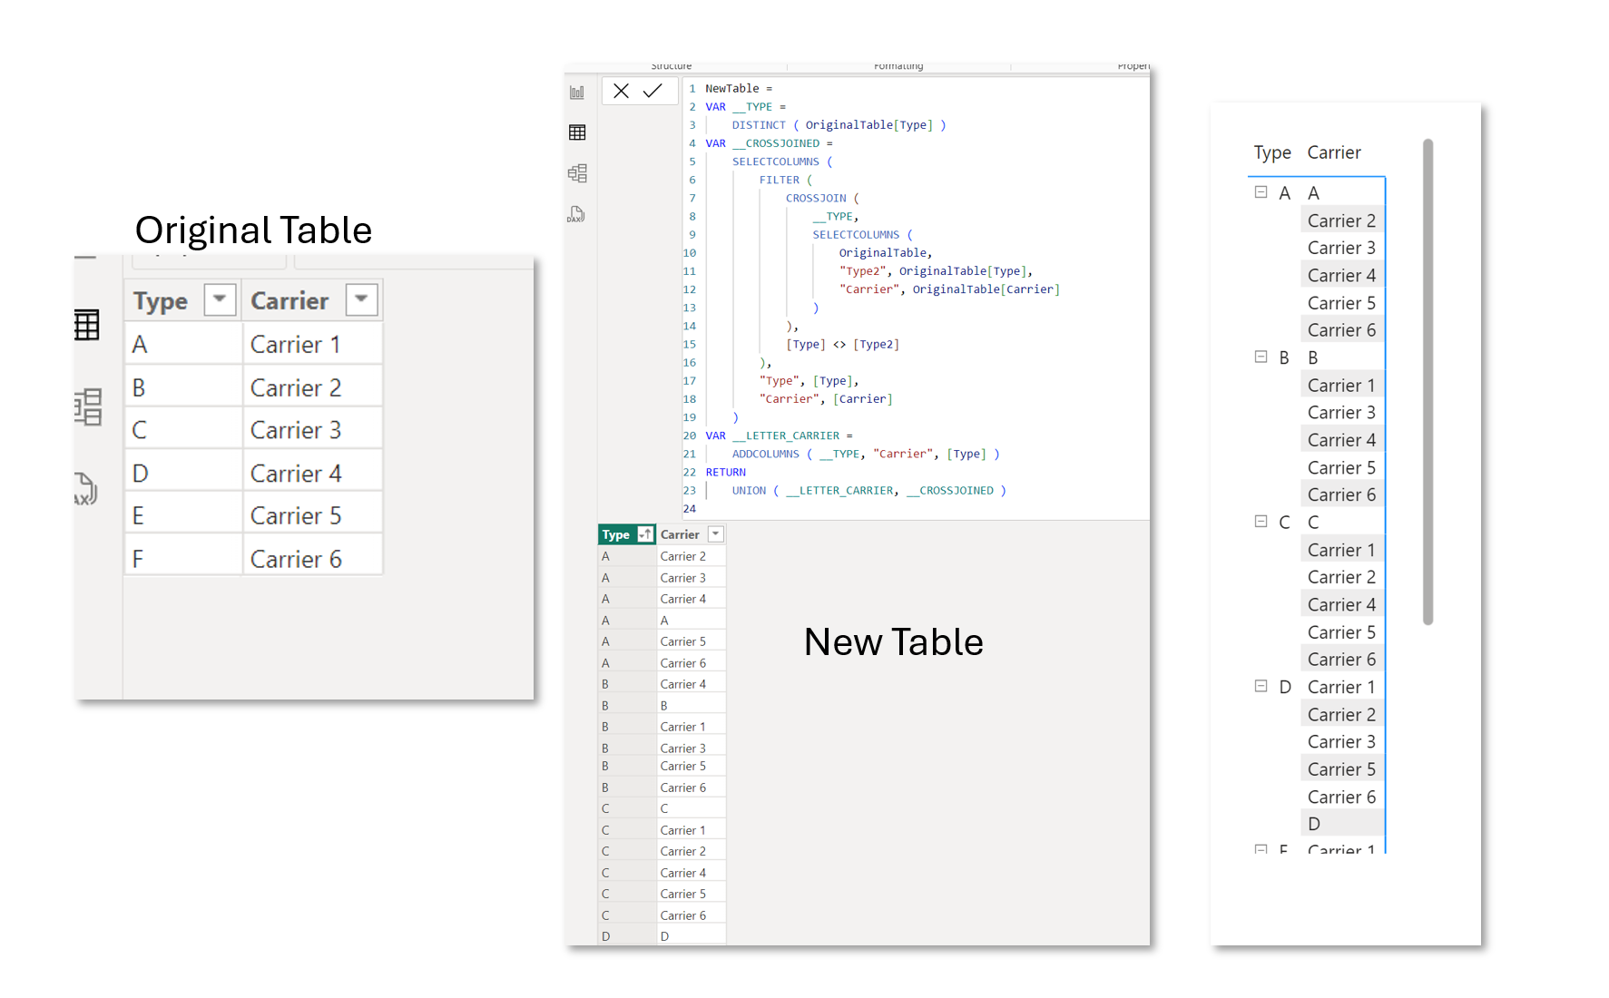The height and width of the screenshot is (998, 1609).
Task: Select first row Carrier 2 in New Table
Action: 692,556
